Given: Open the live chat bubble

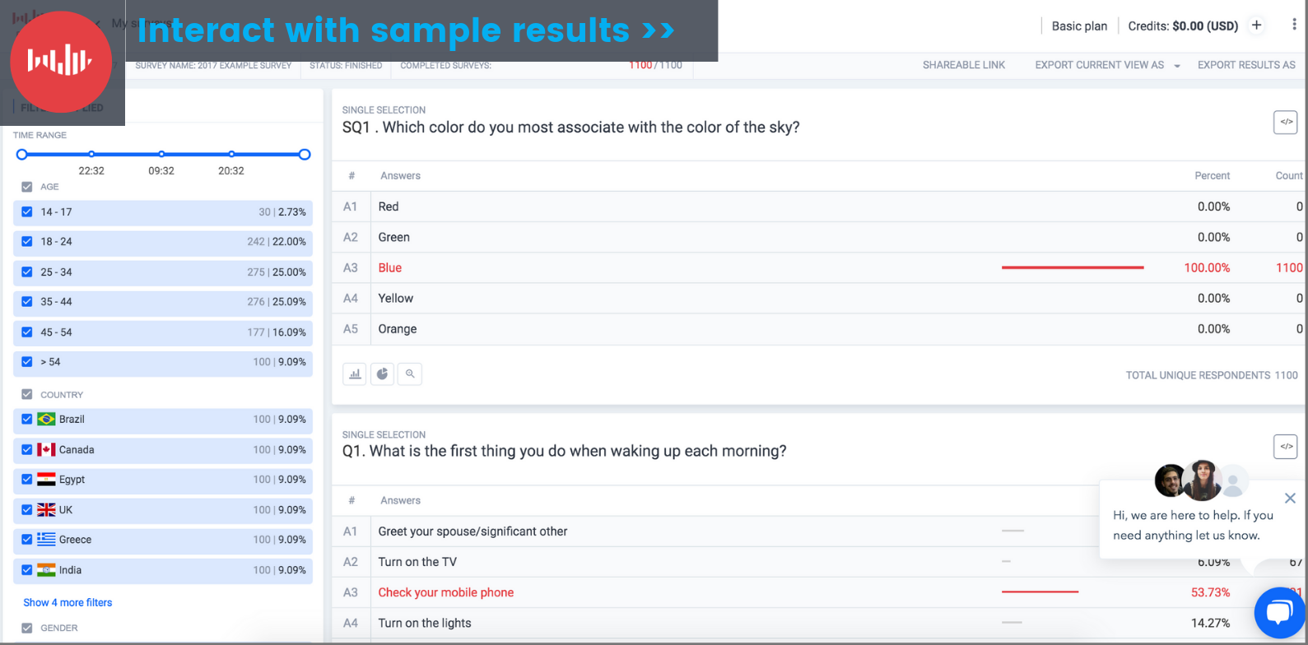Looking at the screenshot, I should [x=1278, y=612].
